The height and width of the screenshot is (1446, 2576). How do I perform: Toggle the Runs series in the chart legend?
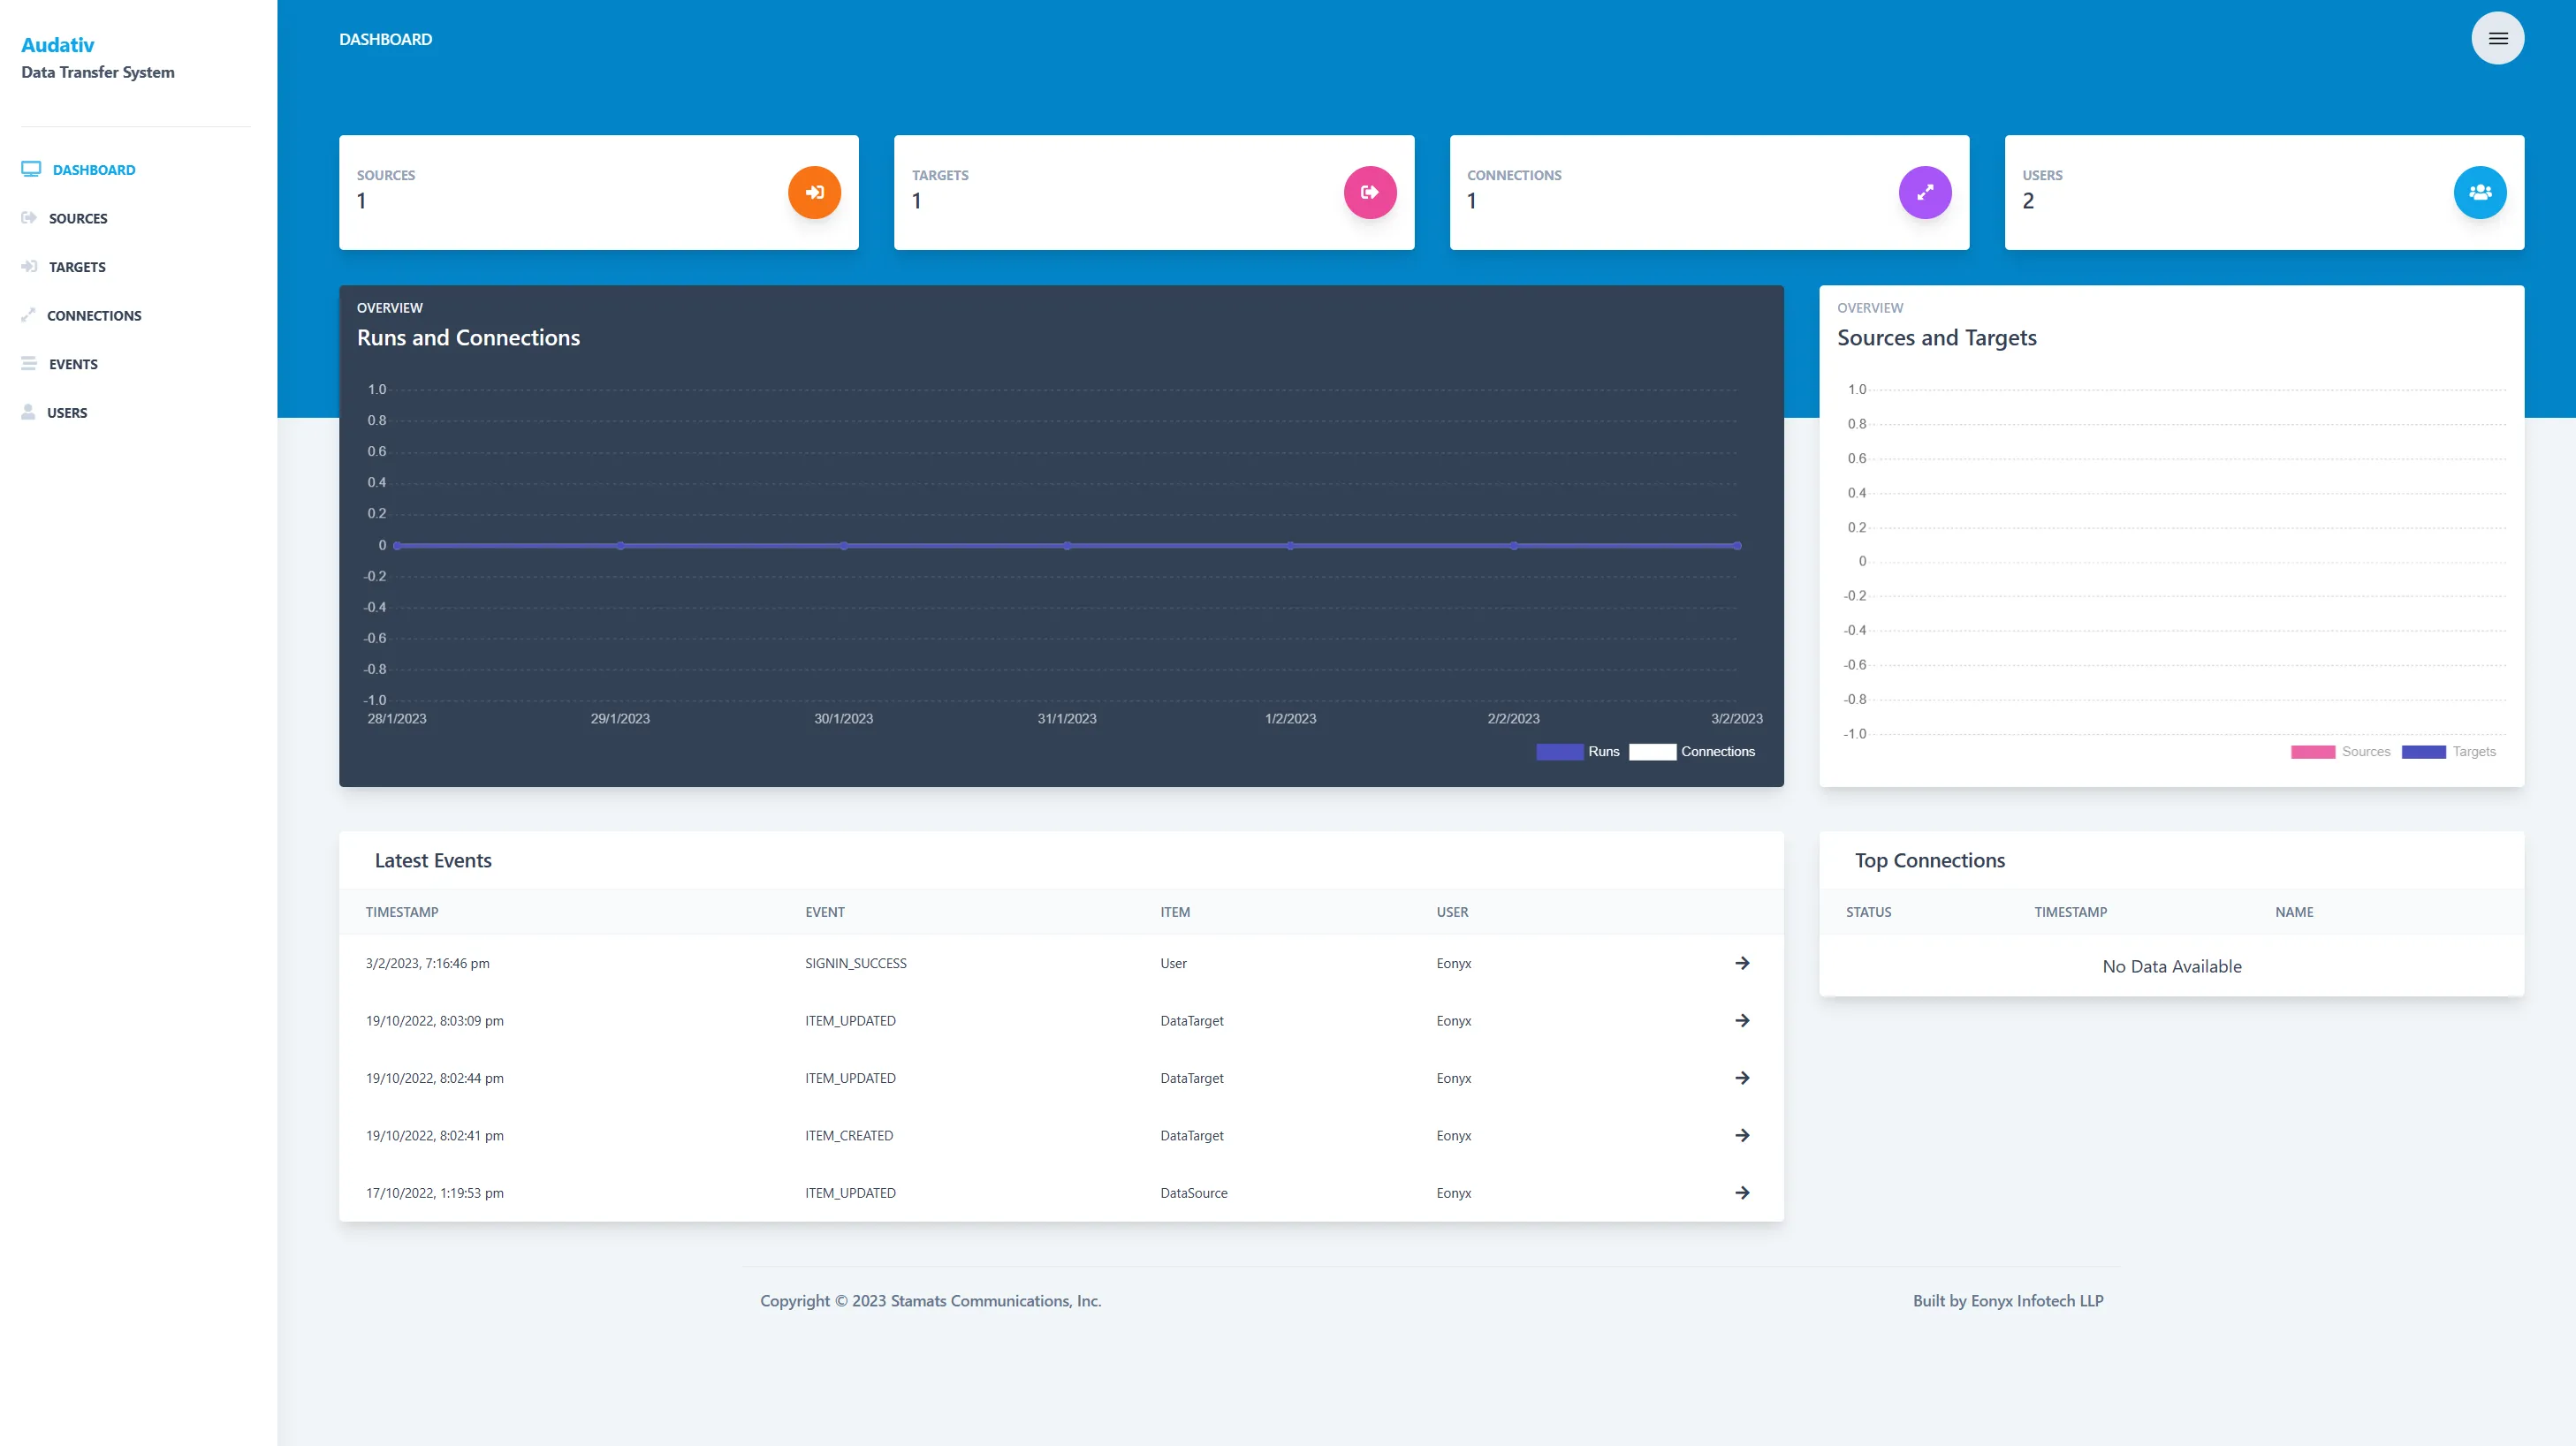pyautogui.click(x=1581, y=752)
